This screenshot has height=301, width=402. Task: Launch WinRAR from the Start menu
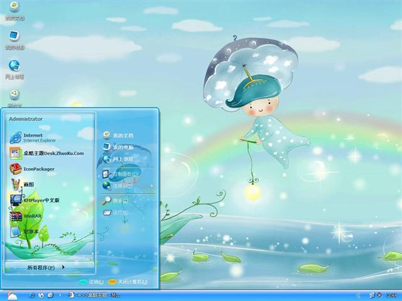(25, 216)
